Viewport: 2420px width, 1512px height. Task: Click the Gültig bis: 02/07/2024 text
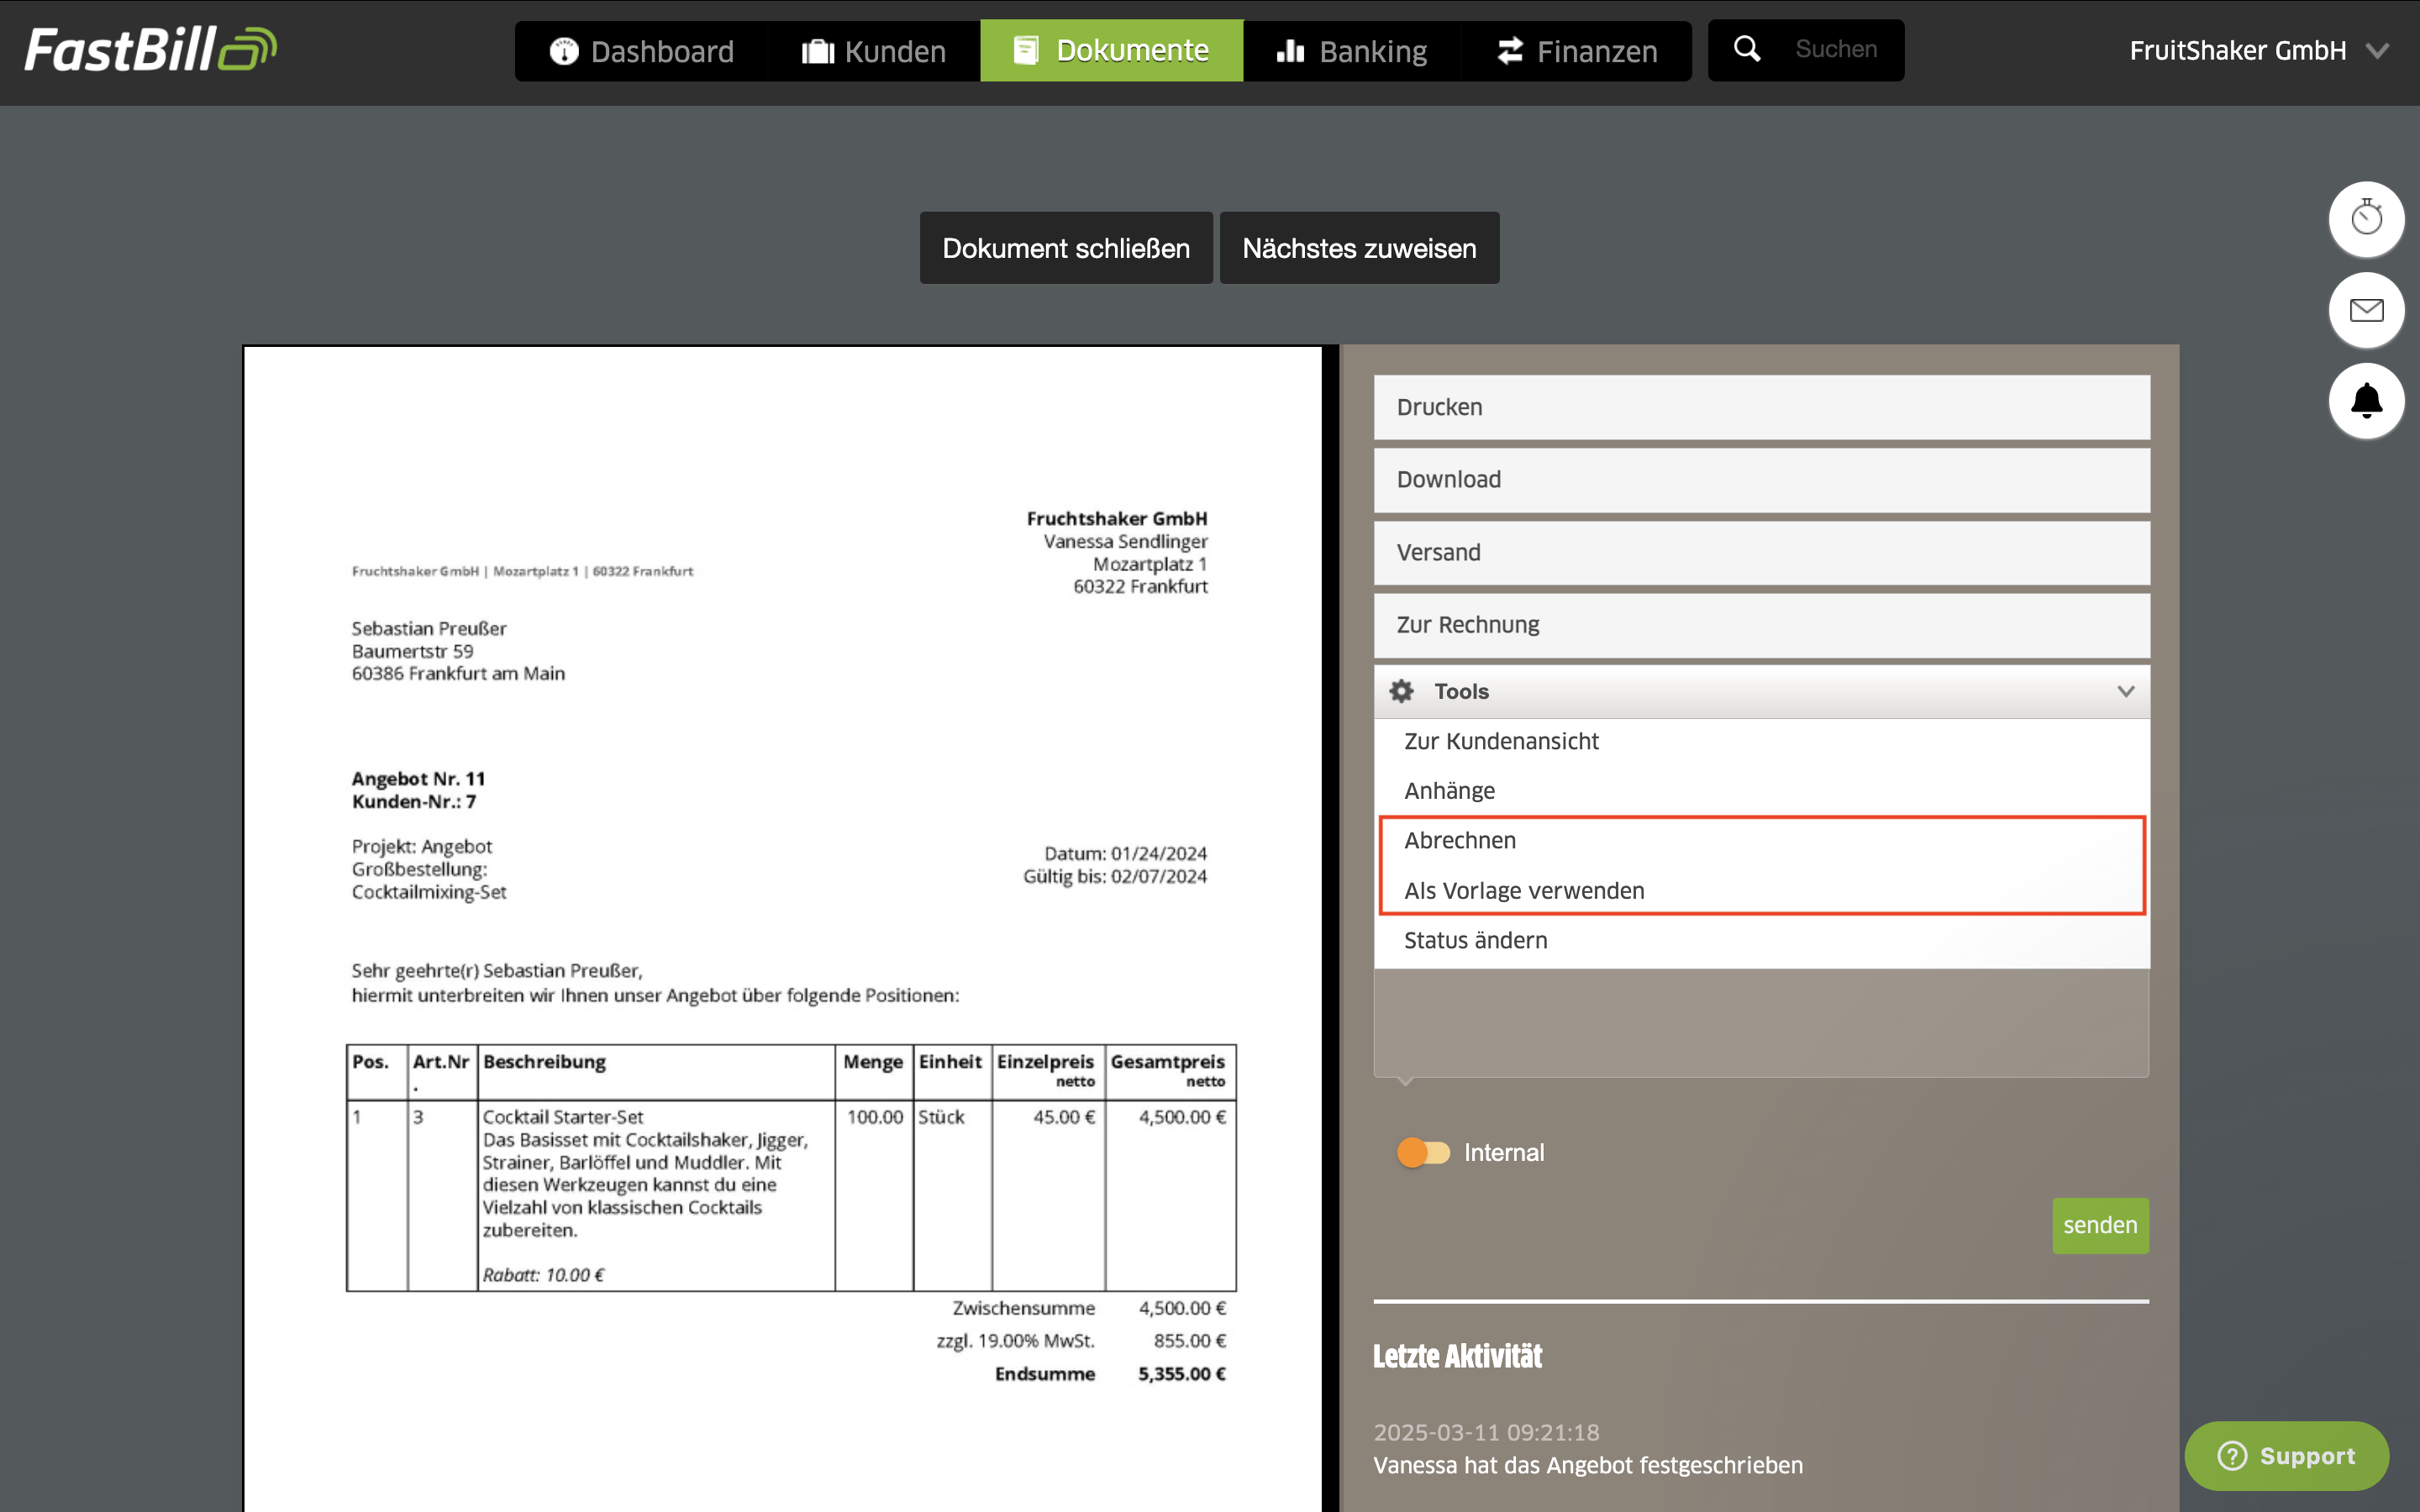[x=1115, y=877]
